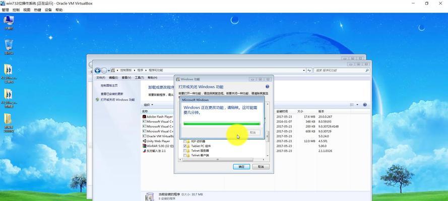
Task: Click the refresh button beside address bar
Action: pyautogui.click(x=309, y=70)
